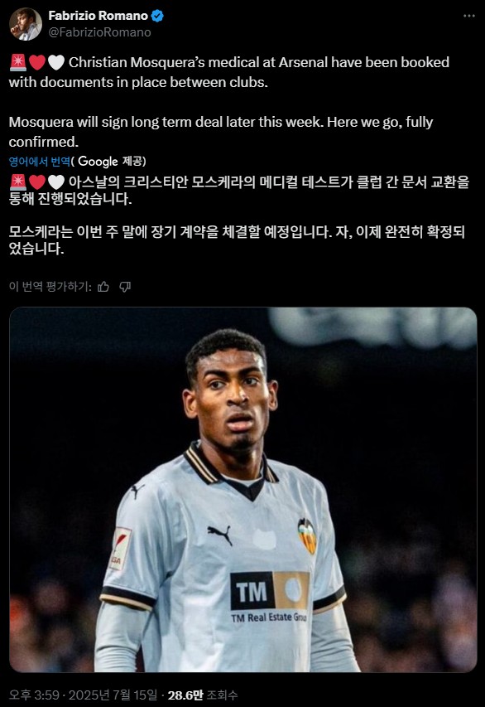The image size is (485, 707).
Task: Click the siren emoji in Korean translation
Action: [18, 182]
